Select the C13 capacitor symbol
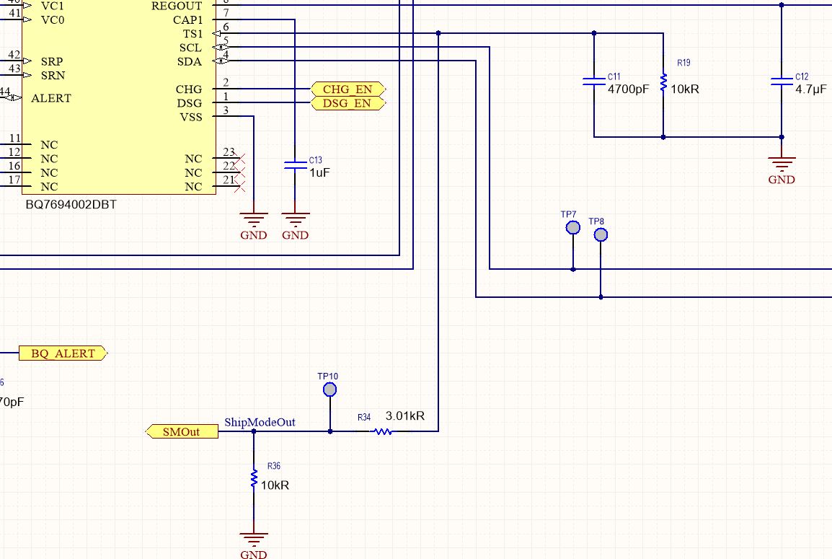832x559 pixels. [295, 165]
